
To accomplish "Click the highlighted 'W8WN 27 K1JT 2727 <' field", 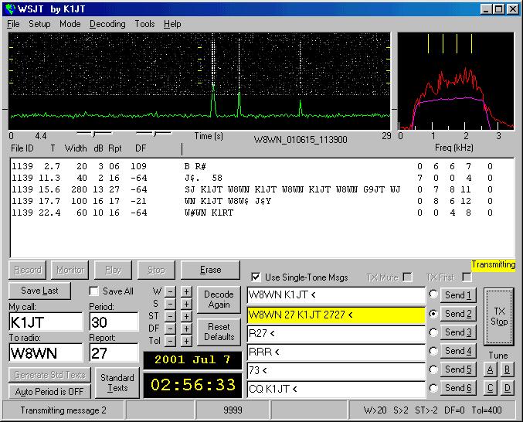I will (336, 315).
